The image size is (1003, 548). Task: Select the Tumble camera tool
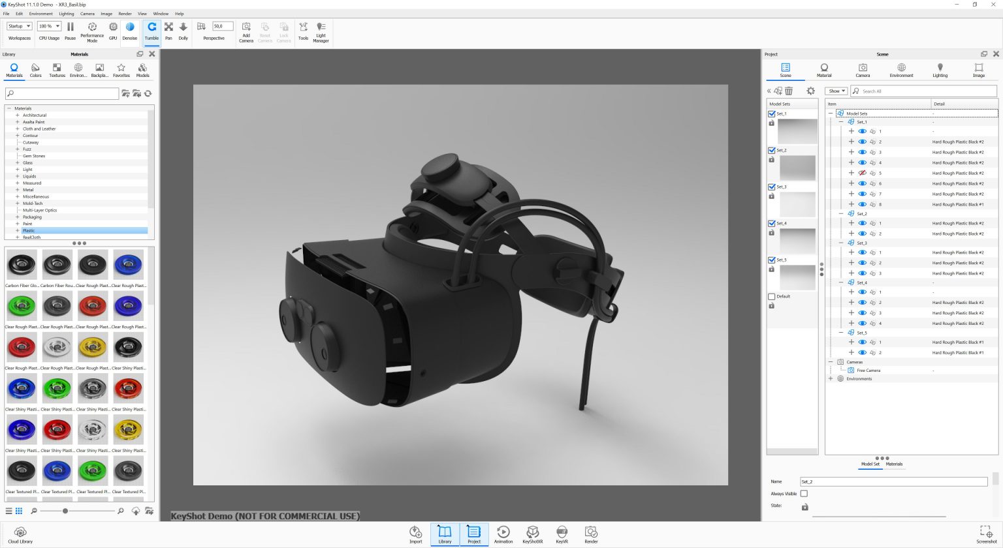point(151,29)
